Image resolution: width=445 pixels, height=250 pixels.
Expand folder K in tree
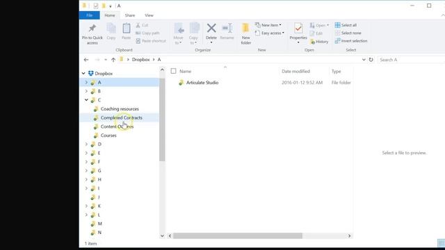click(x=86, y=206)
